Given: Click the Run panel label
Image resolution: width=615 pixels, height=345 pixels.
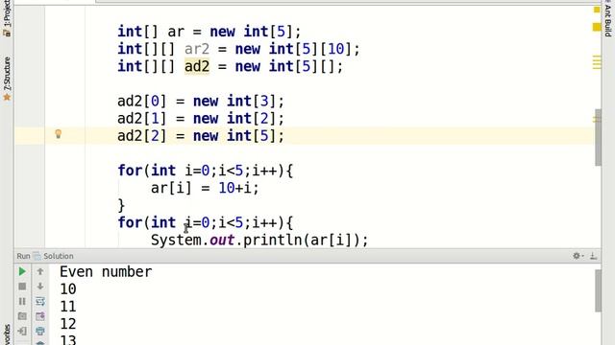Looking at the screenshot, I should [23, 256].
